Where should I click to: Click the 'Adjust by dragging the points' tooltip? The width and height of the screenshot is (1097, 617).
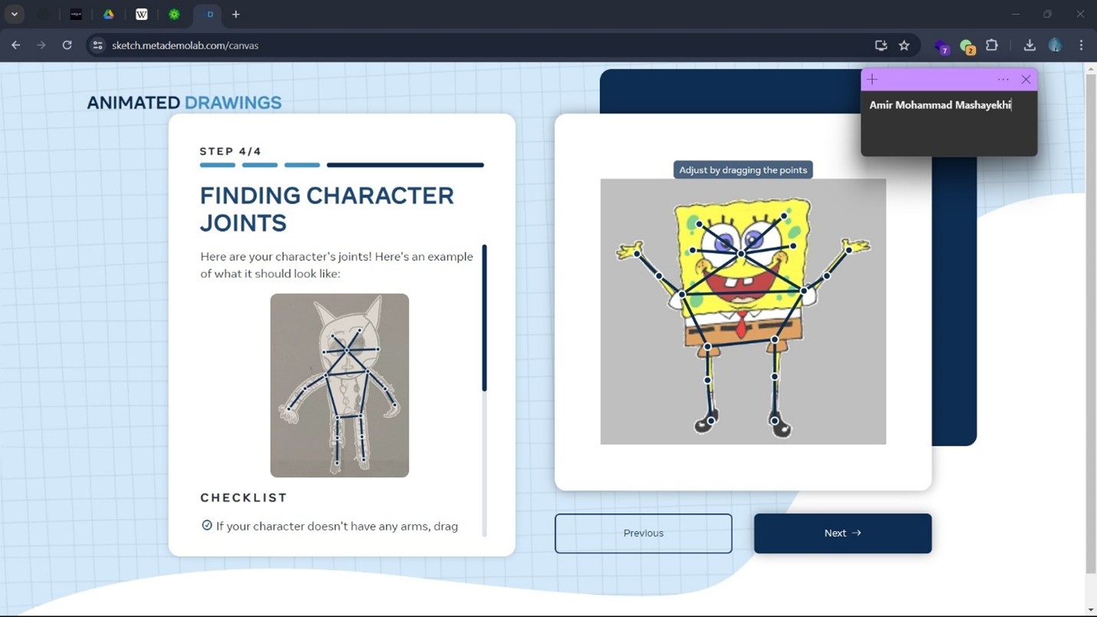743,170
